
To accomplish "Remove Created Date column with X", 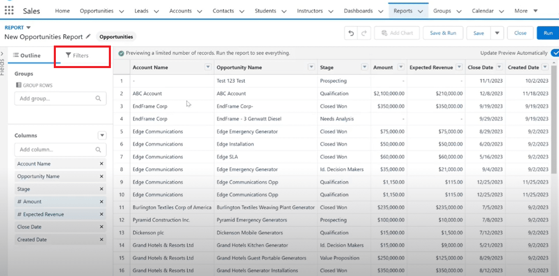I will coord(101,240).
